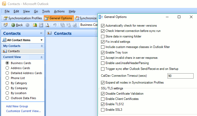Click the Contacts folder icon in My Contacts
197x116 pixels.
(x=5, y=51)
